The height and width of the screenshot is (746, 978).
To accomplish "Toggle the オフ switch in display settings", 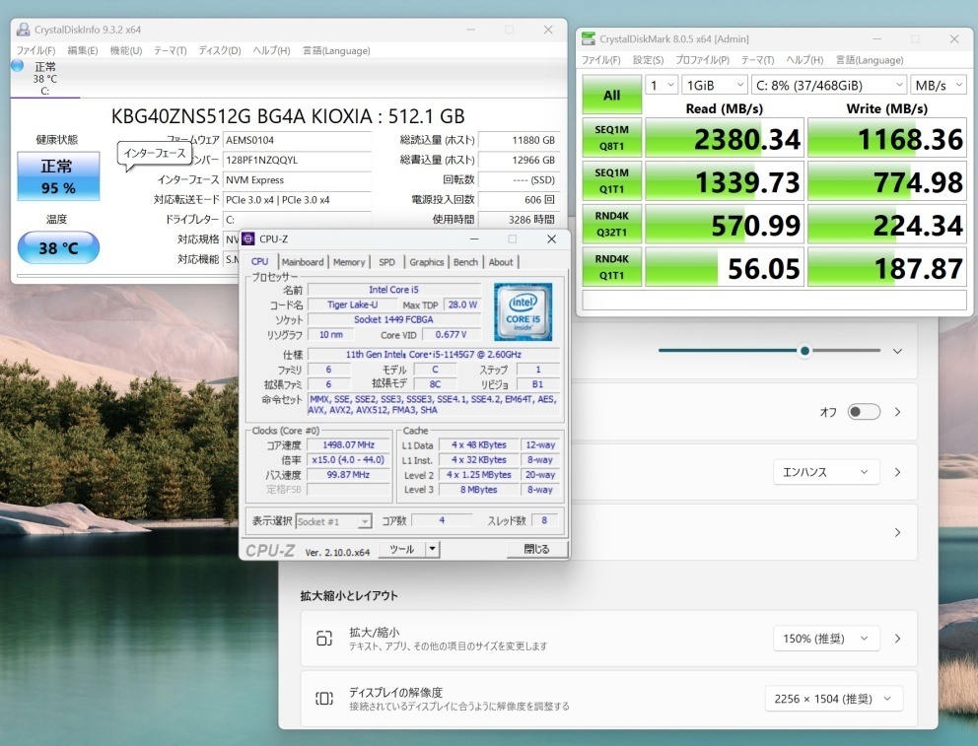I will tap(864, 412).
